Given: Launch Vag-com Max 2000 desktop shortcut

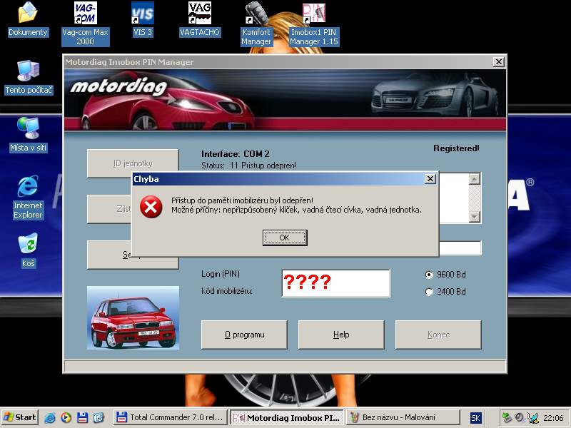Looking at the screenshot, I should [85, 24].
